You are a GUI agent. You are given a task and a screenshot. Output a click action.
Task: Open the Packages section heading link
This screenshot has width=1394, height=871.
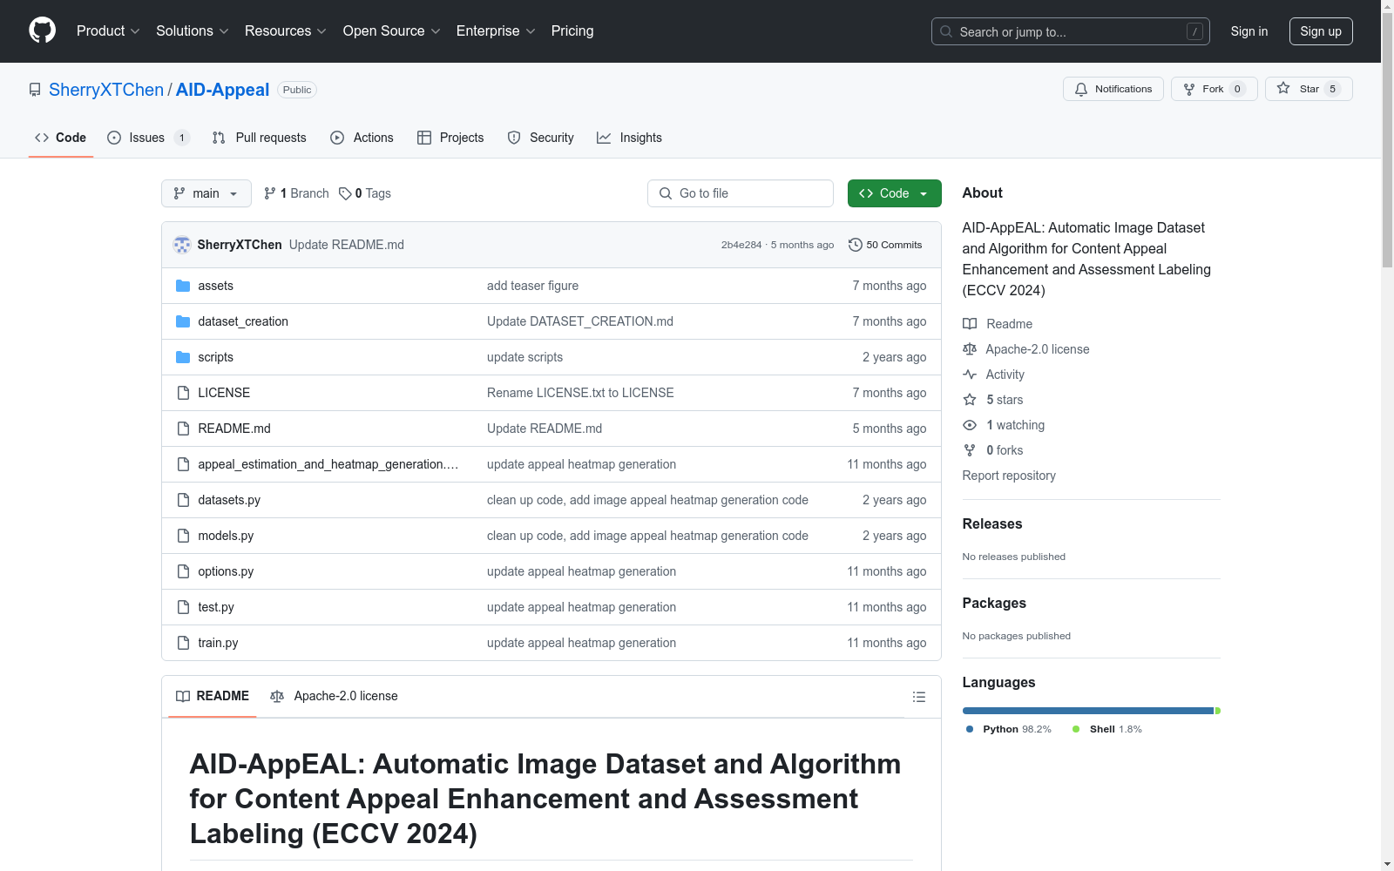pos(994,603)
